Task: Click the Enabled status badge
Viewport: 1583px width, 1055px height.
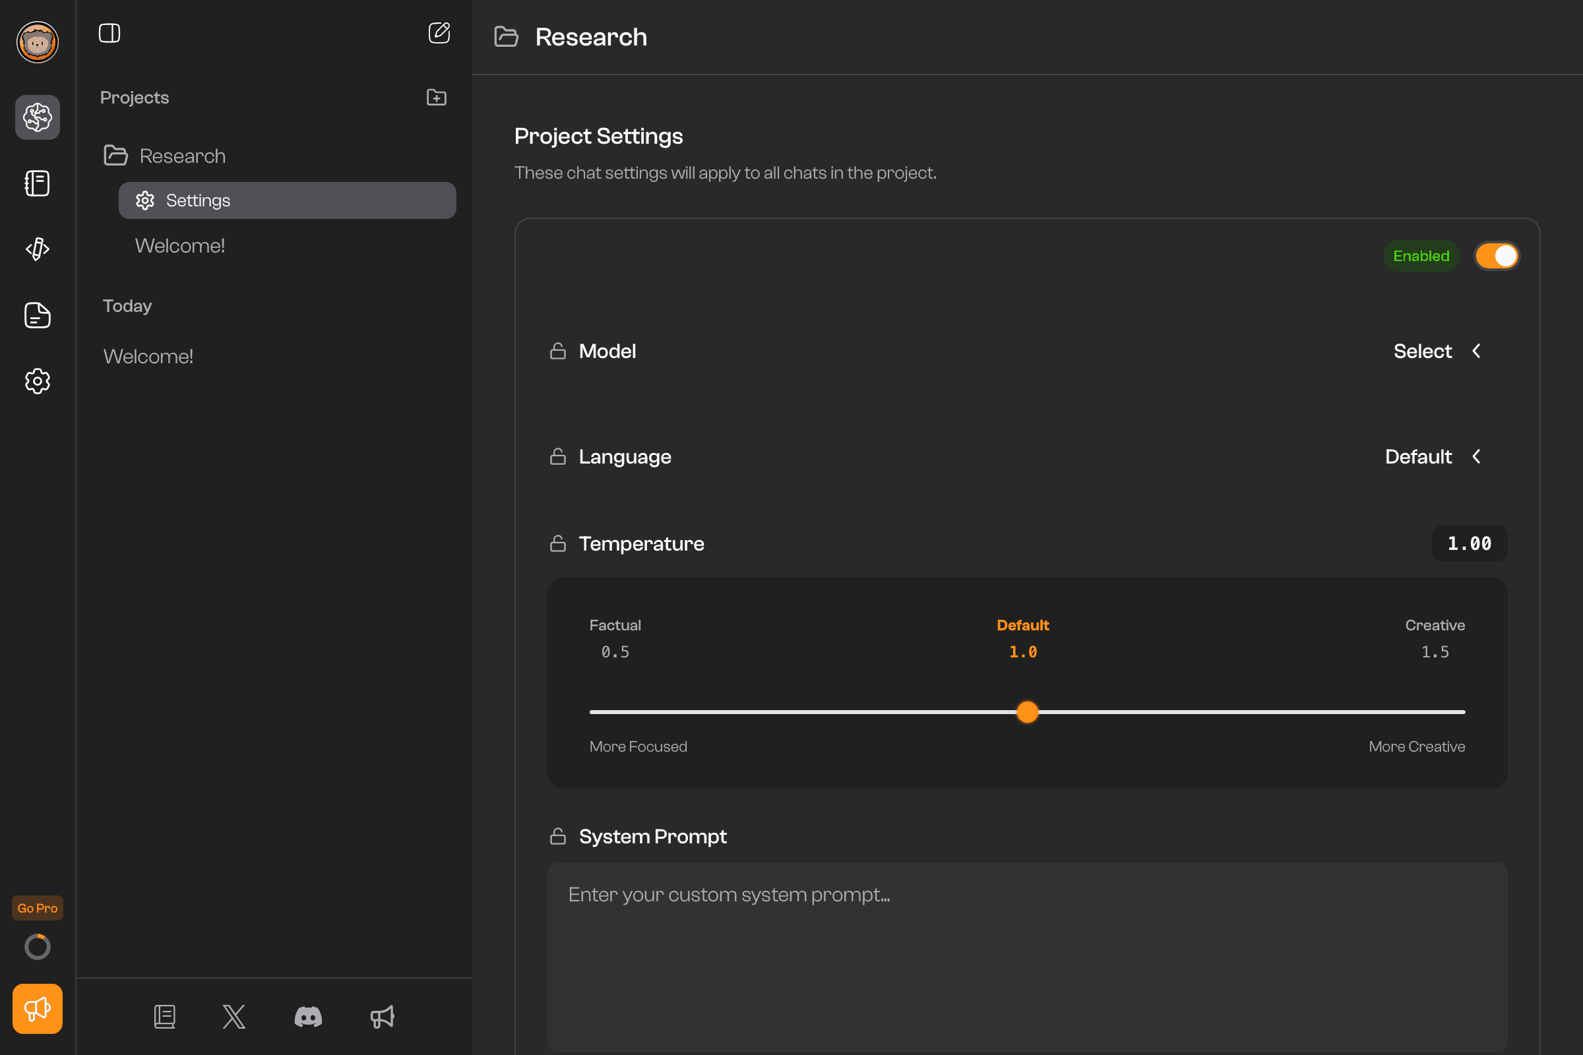Action: pos(1421,256)
